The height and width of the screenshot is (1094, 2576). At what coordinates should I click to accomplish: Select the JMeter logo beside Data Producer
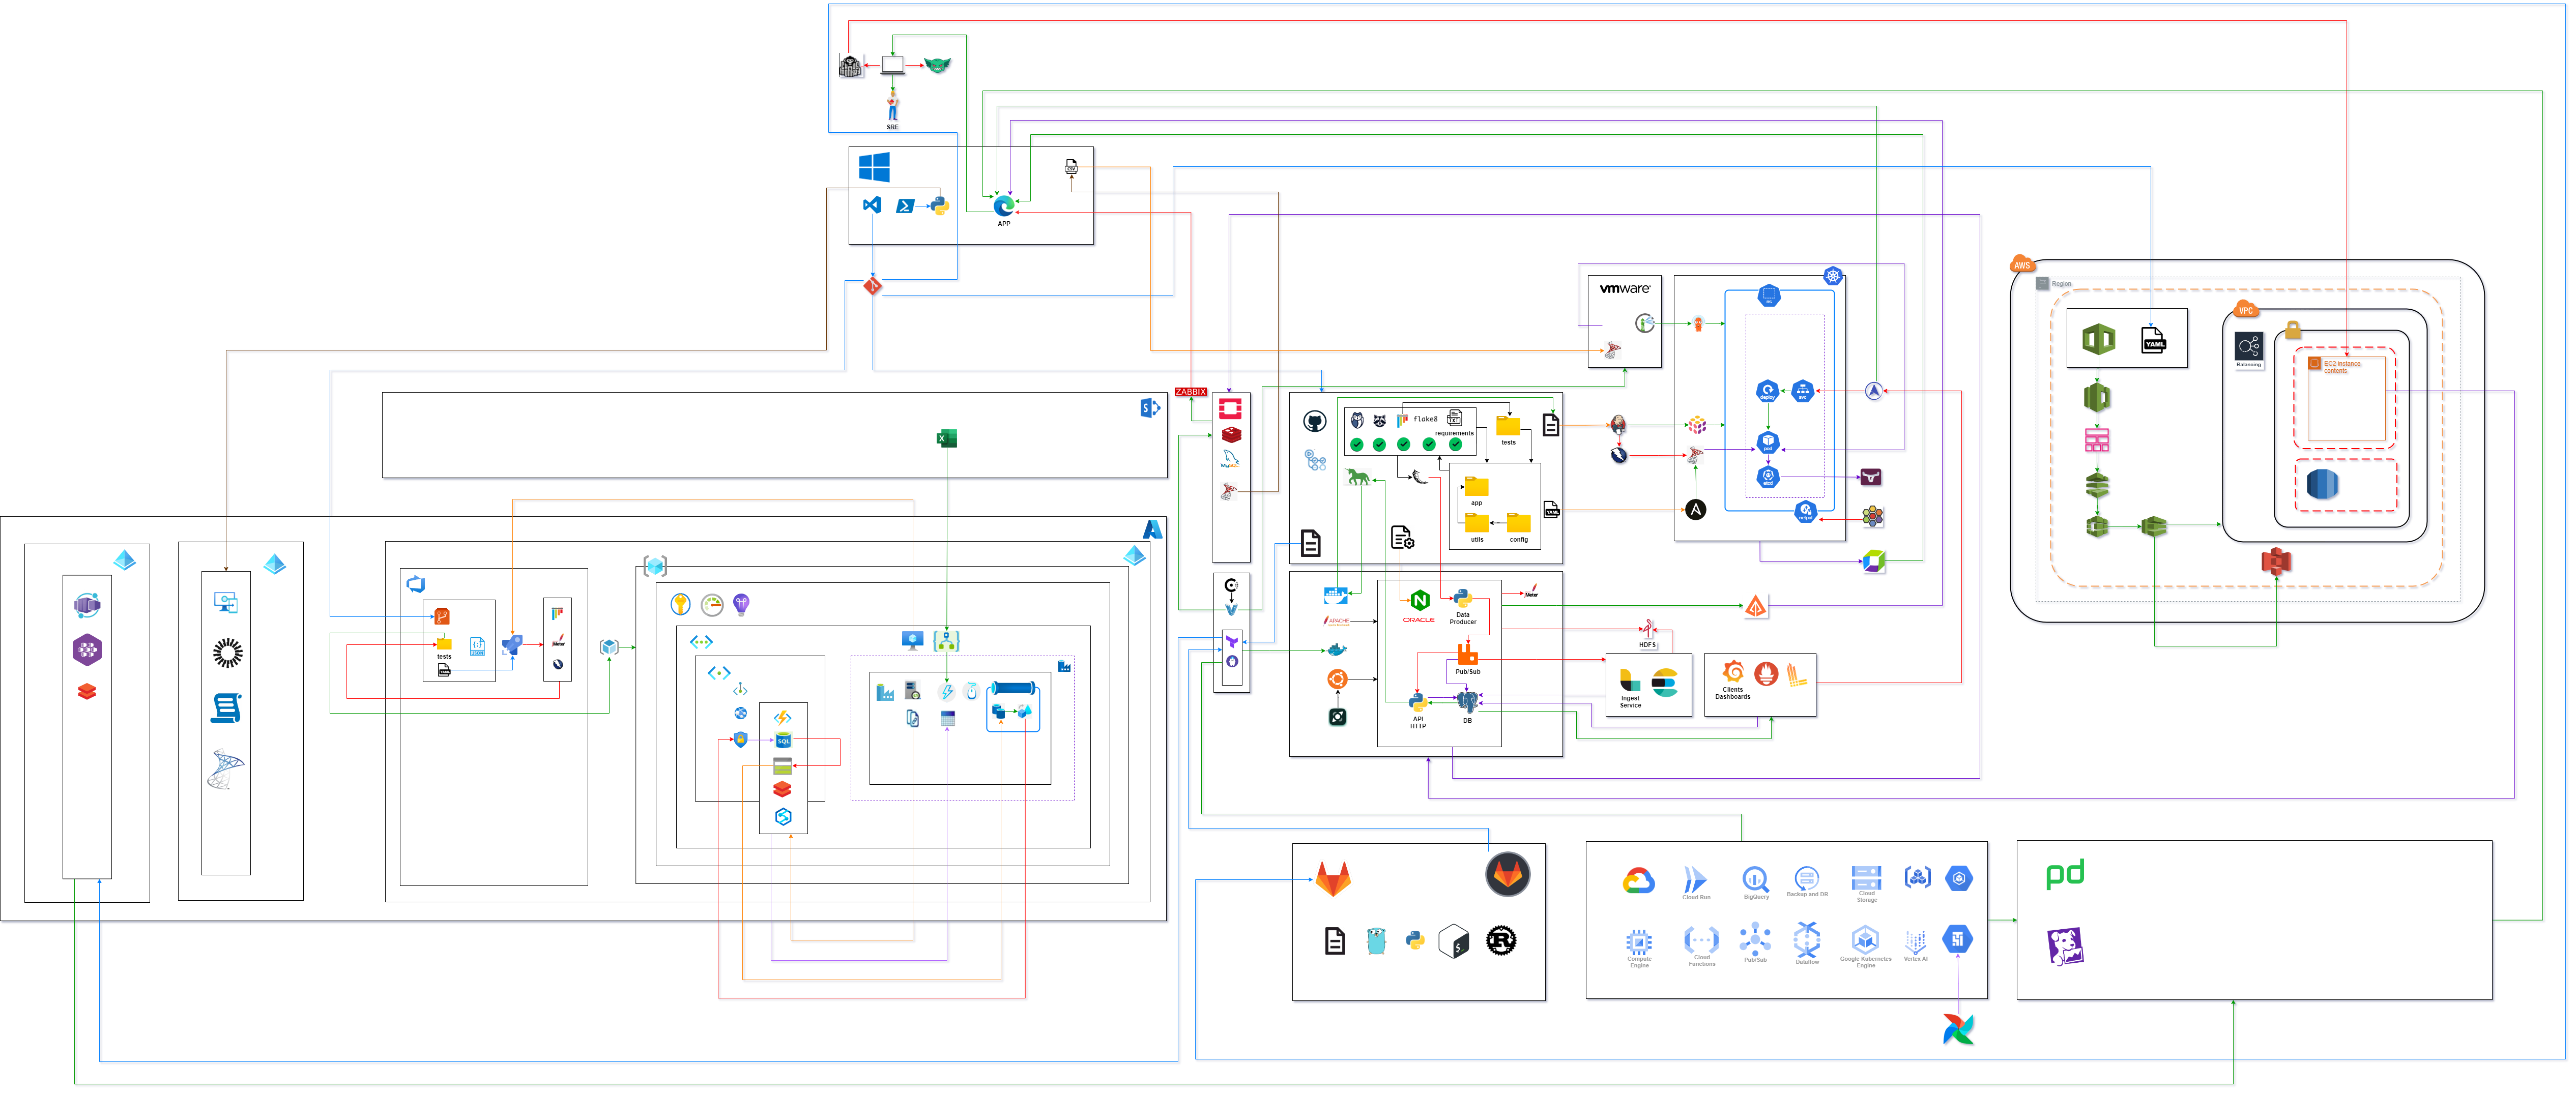pos(1531,591)
